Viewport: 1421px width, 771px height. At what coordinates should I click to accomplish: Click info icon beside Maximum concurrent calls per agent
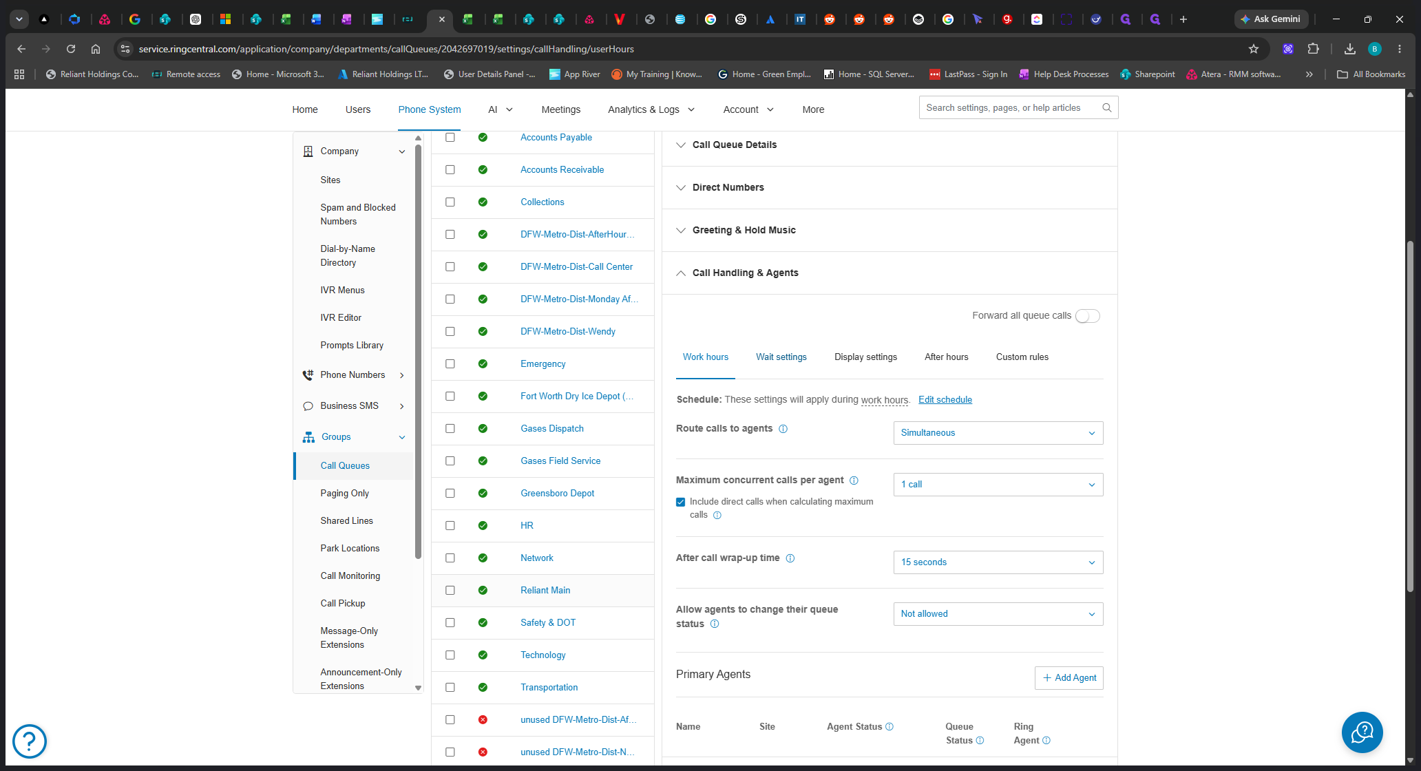tap(854, 480)
